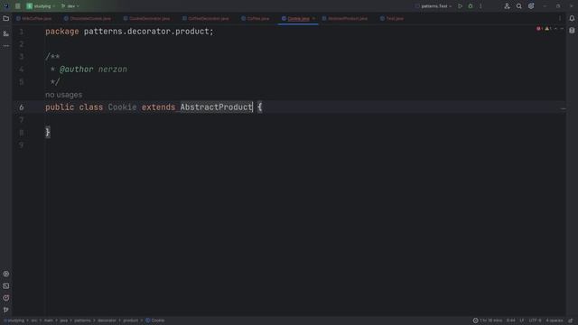The image size is (578, 325).
Task: Switch to the CoffeeDecorator.java tab
Action: pos(206,18)
